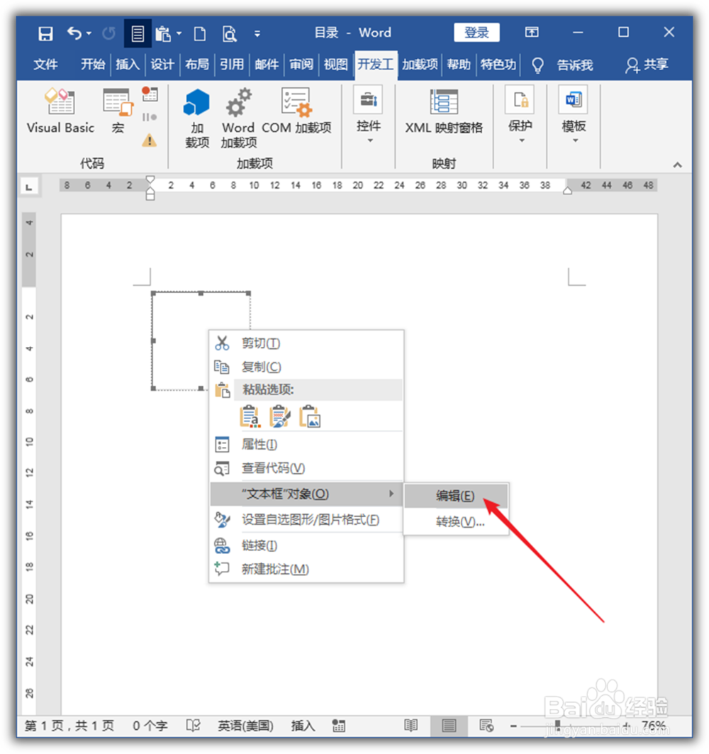
Task: Click the page count in status bar
Action: 69,726
